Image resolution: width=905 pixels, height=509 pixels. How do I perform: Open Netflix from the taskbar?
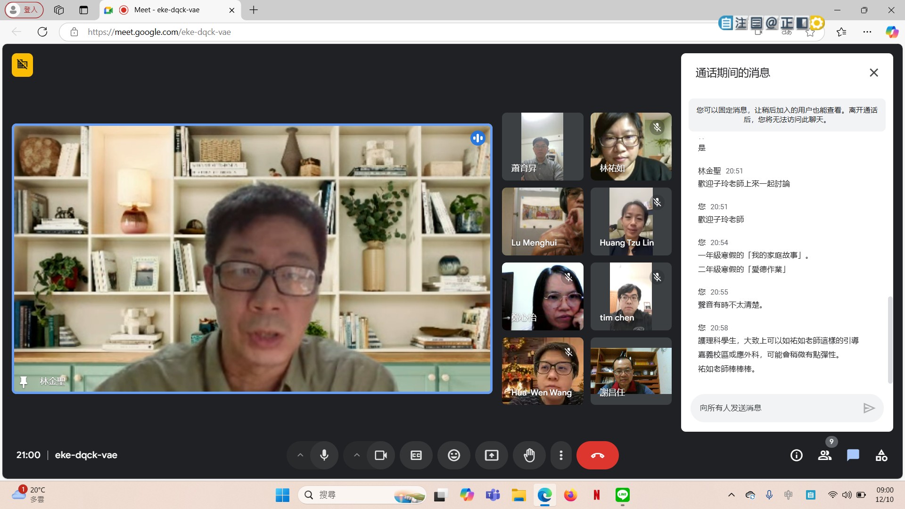(x=596, y=495)
